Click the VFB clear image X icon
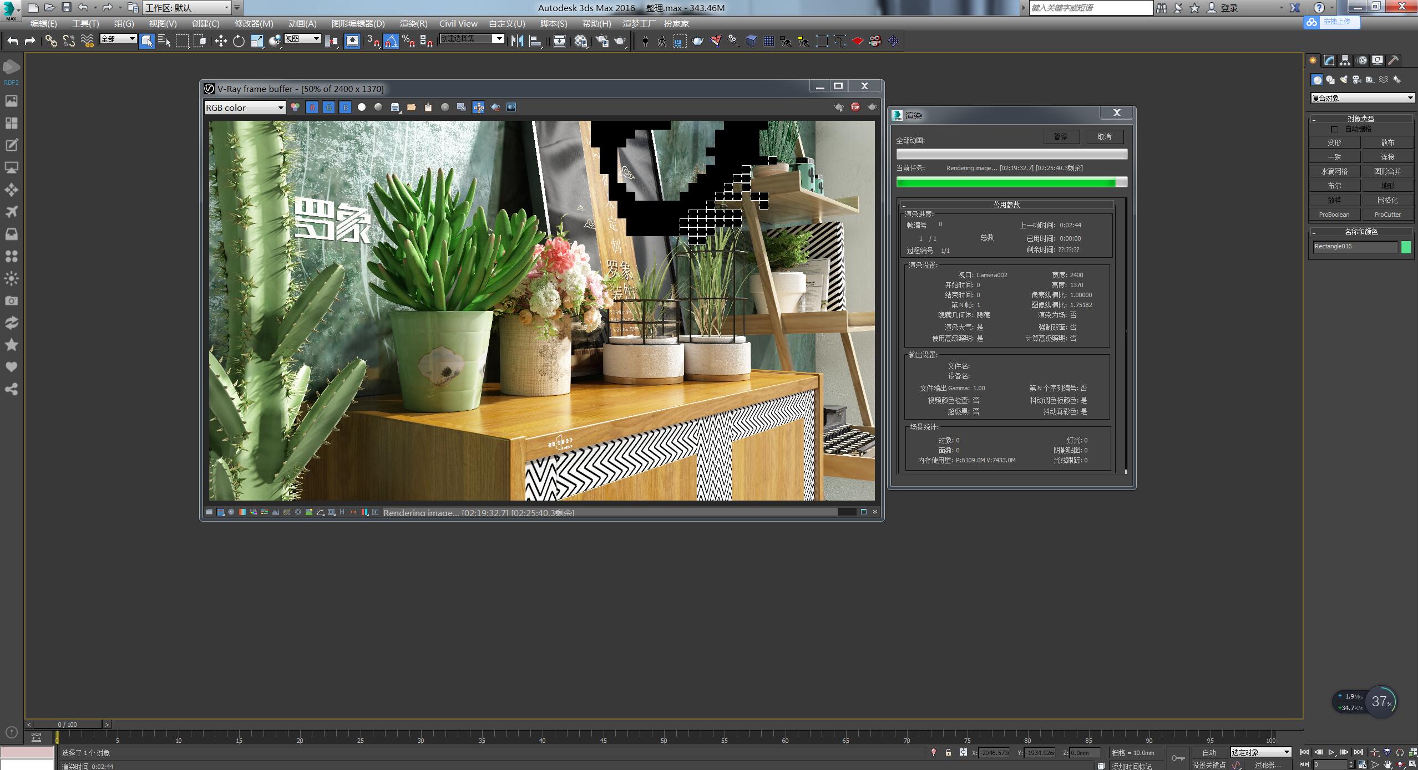Image resolution: width=1418 pixels, height=770 pixels. [x=445, y=107]
